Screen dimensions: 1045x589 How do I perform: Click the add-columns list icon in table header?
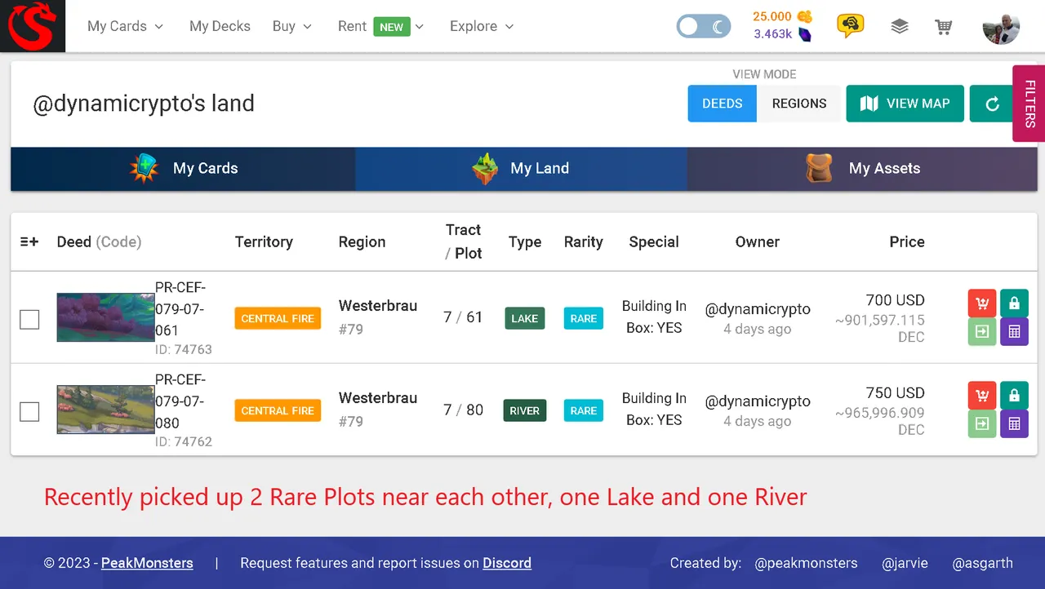click(29, 241)
